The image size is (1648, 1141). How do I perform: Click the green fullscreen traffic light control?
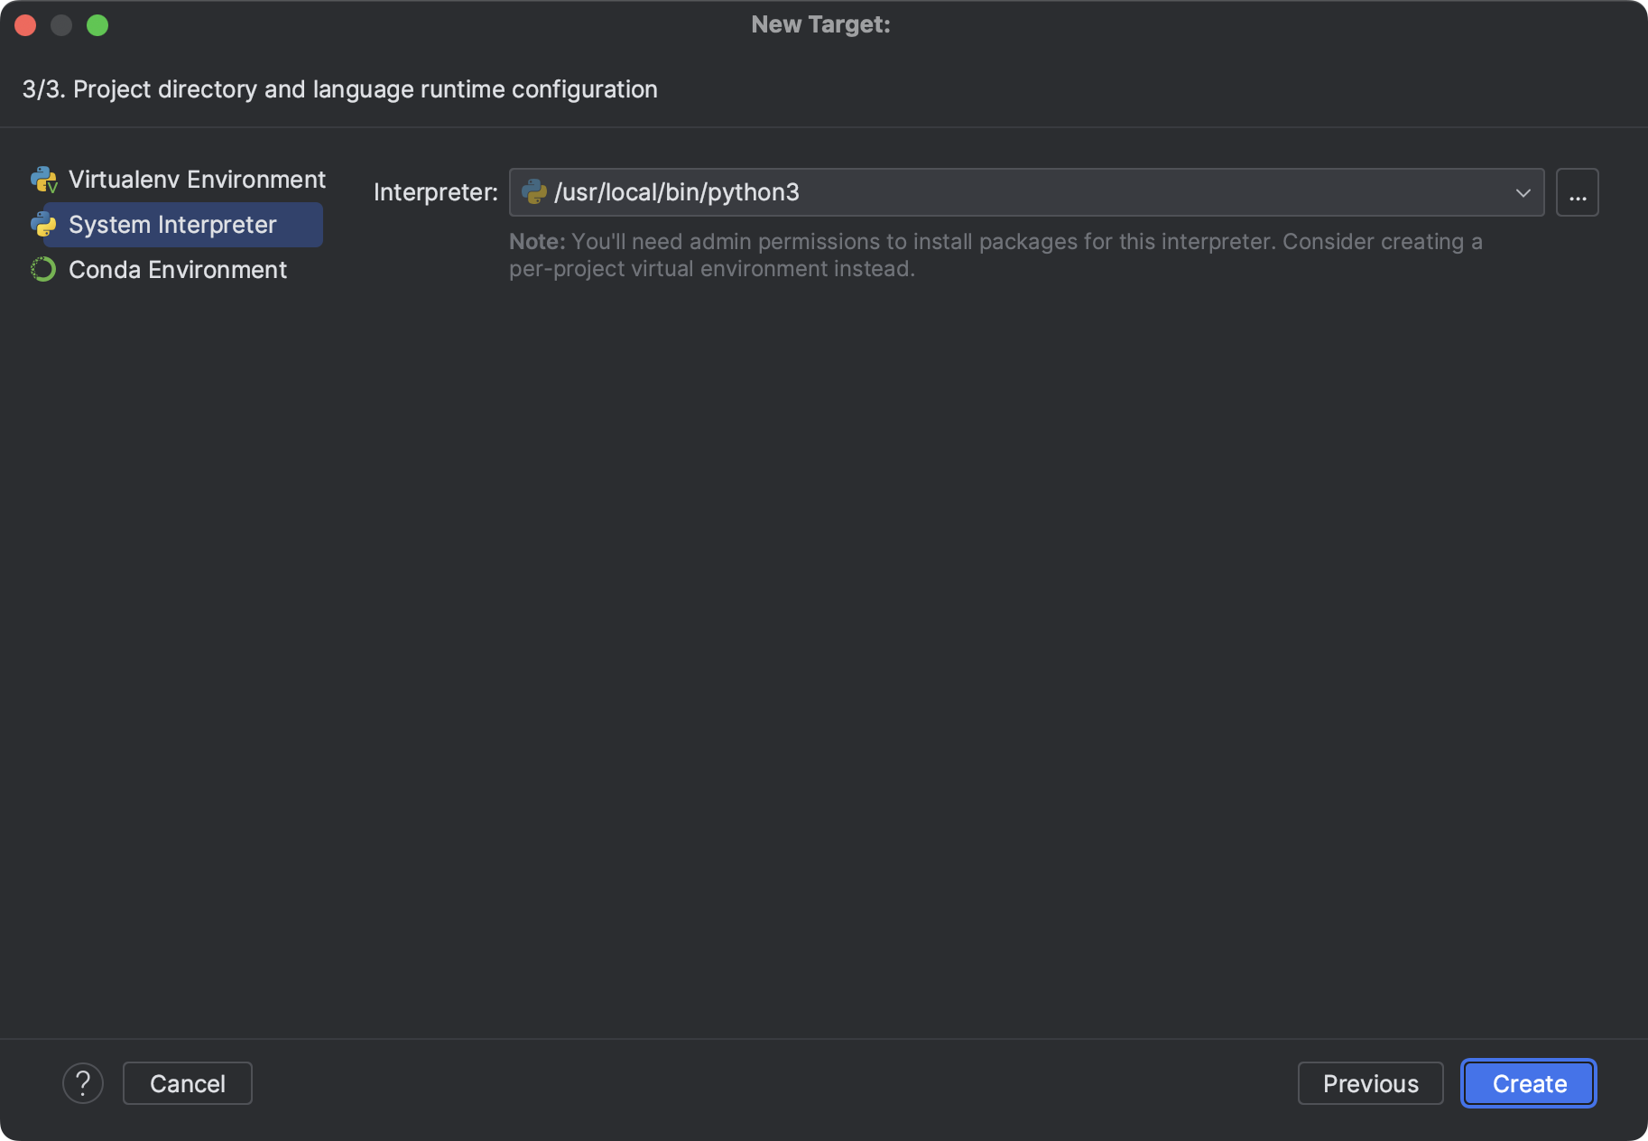(98, 25)
